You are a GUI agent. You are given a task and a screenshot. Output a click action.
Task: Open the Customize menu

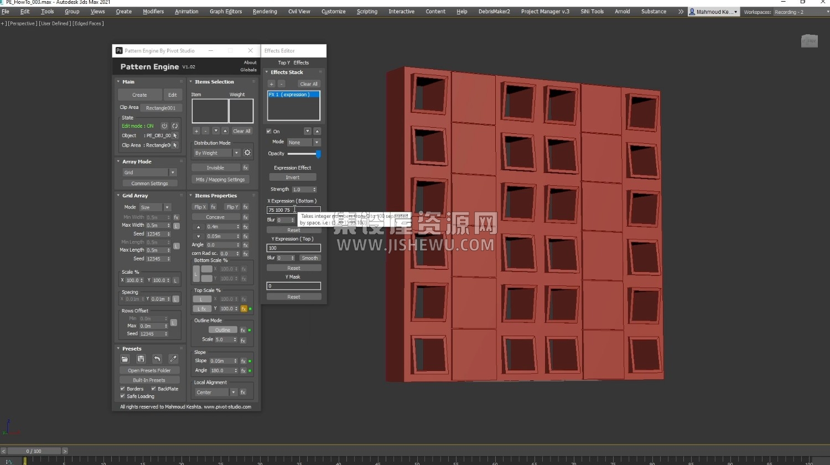coord(334,11)
